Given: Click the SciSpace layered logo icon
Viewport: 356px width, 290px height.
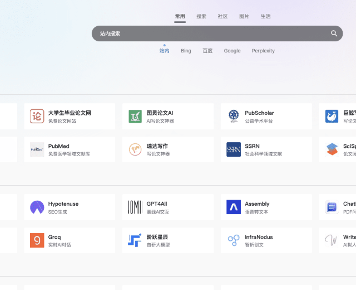Looking at the screenshot, I should click(332, 149).
